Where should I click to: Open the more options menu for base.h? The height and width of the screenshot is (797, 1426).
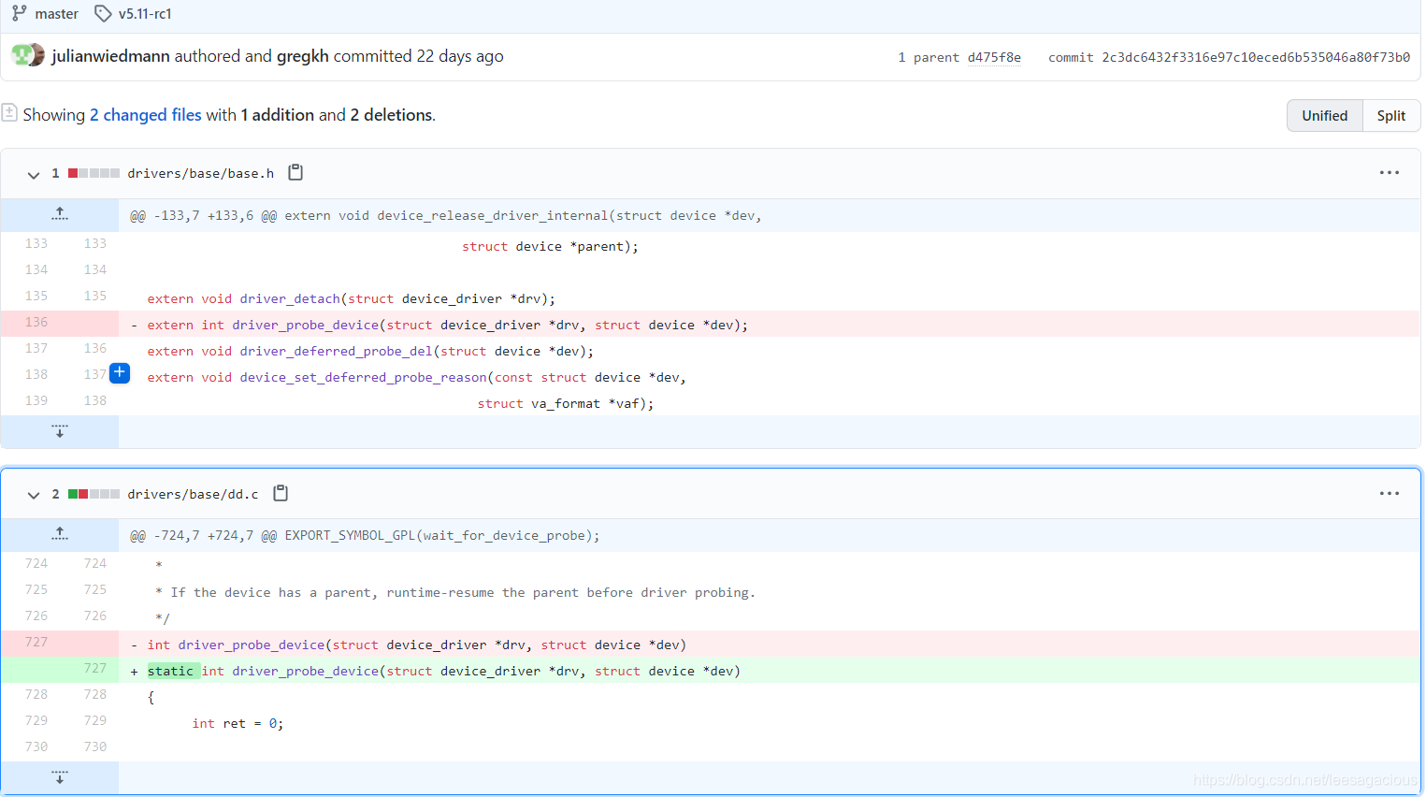1390,173
